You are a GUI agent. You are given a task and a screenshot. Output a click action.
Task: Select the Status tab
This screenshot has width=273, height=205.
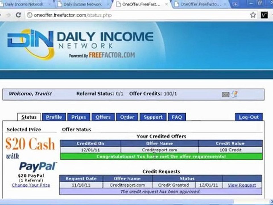click(29, 117)
